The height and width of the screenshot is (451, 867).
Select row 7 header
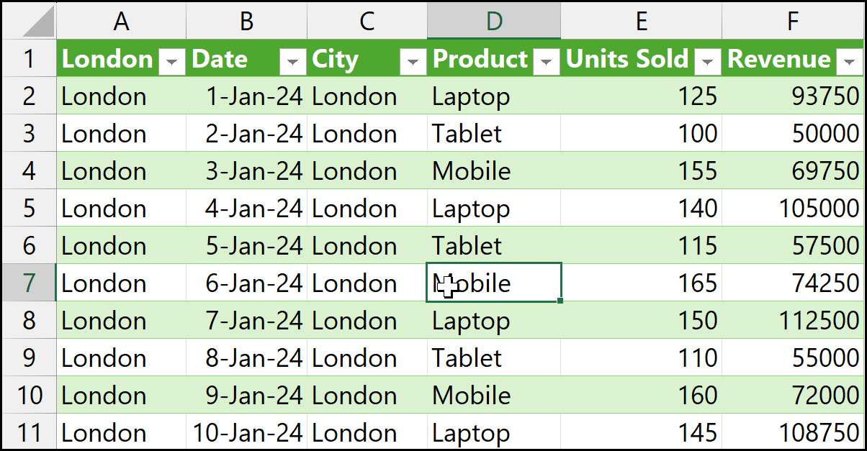click(29, 283)
